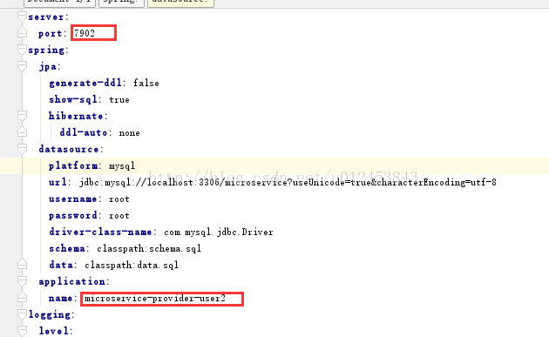Toggle fold marker beside the name line
The height and width of the screenshot is (337, 549).
pyautogui.click(x=22, y=298)
